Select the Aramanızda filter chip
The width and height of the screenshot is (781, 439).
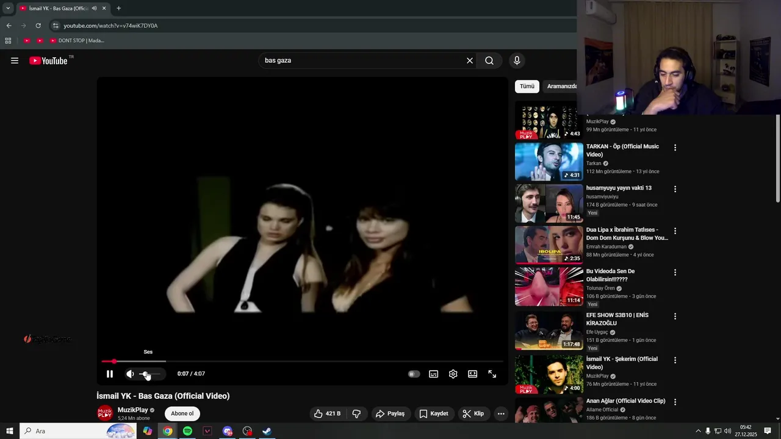point(561,86)
